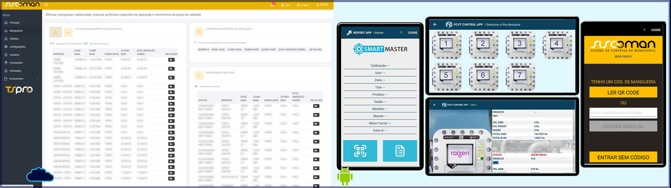Click the Calibração field in Report App
The width and height of the screenshot is (671, 188).
[x=380, y=65]
